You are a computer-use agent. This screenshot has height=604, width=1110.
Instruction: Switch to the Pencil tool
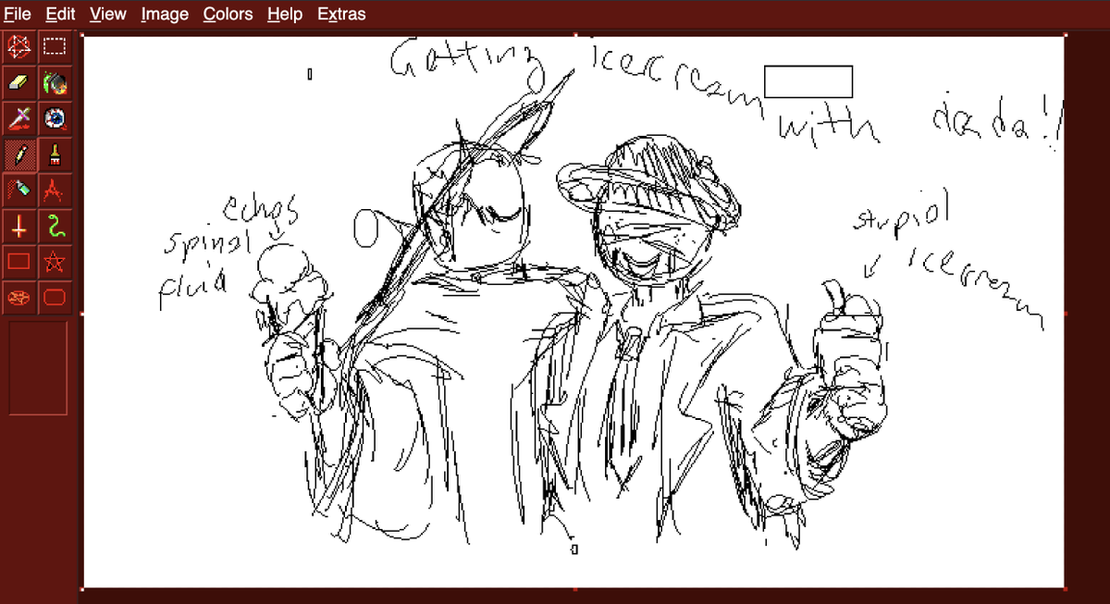[x=18, y=154]
